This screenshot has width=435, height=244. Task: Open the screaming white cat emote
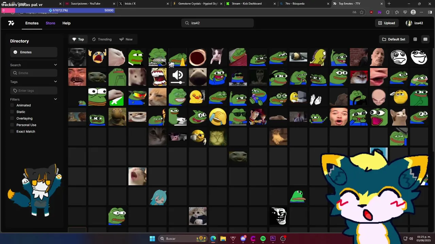[x=137, y=176]
